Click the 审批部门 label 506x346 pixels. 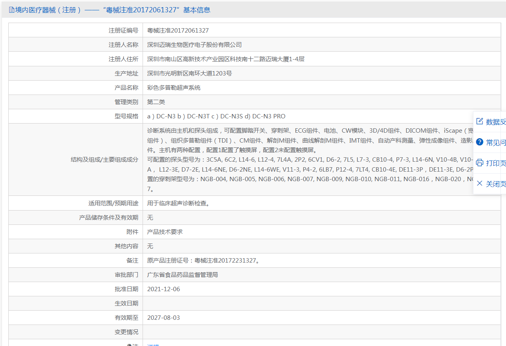[126, 274]
